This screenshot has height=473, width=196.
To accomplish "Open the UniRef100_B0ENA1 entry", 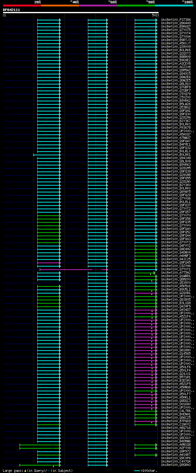I will click(176, 414).
